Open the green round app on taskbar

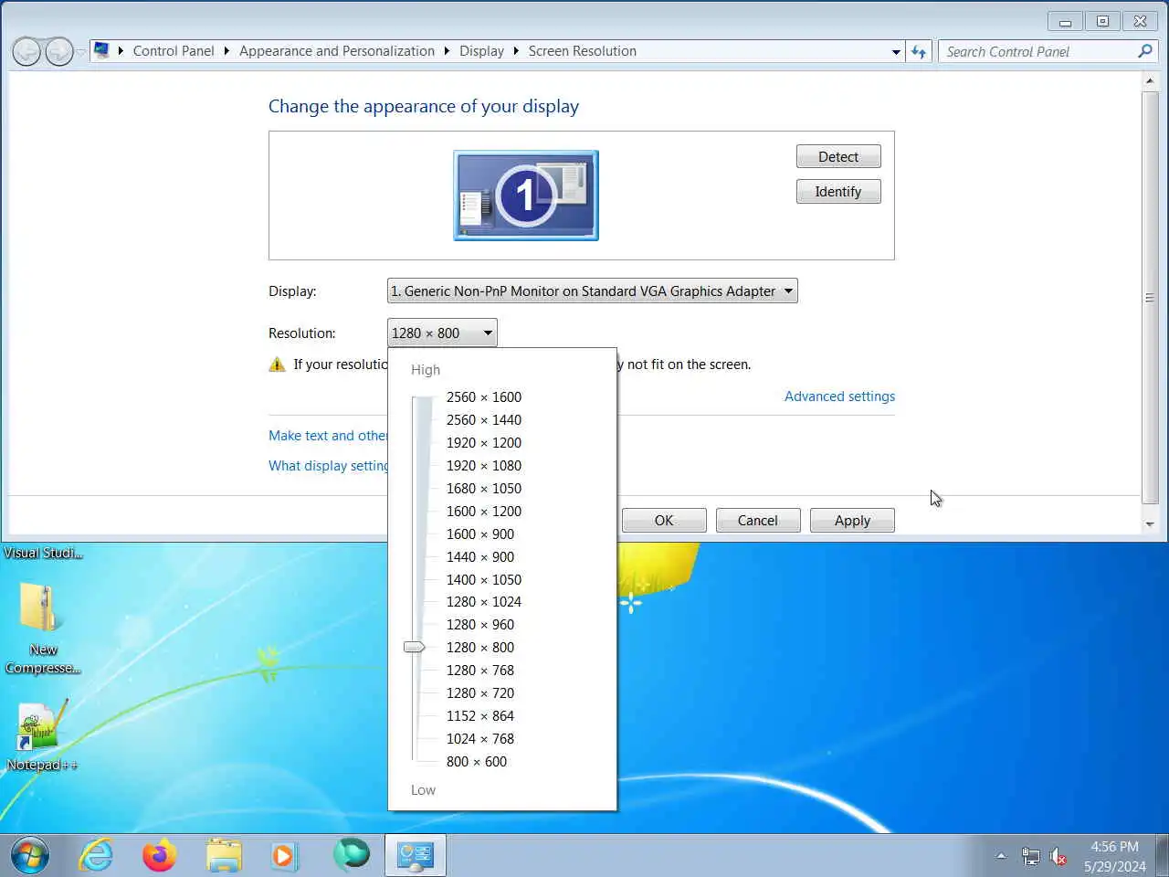(x=351, y=854)
